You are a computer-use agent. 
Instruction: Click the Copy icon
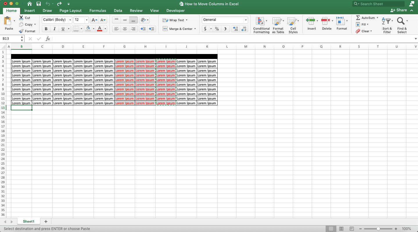(x=21, y=24)
